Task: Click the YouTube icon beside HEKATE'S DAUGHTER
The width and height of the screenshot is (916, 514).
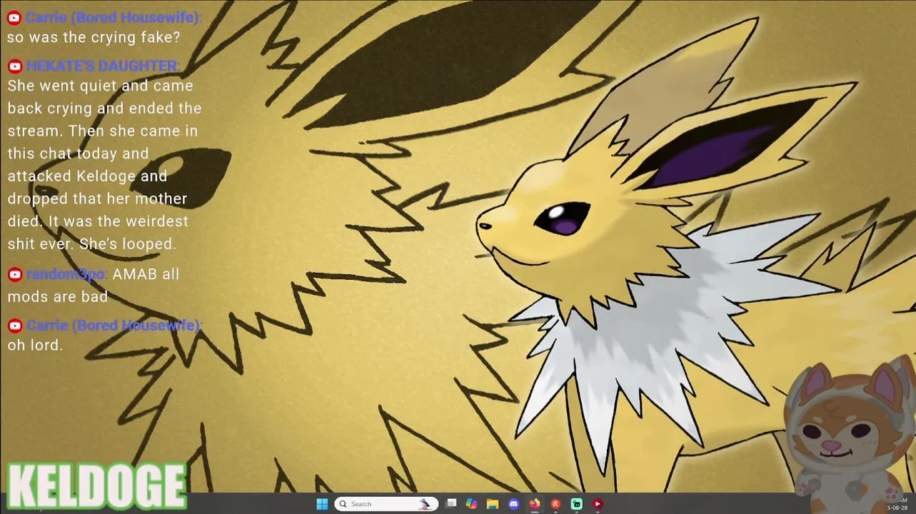Action: click(x=14, y=66)
